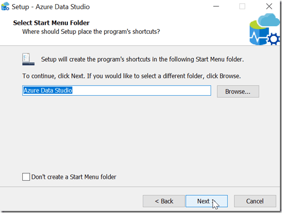This screenshot has height=213, width=282.
Task: Cancel the Azure Data Studio setup
Action: (x=255, y=201)
